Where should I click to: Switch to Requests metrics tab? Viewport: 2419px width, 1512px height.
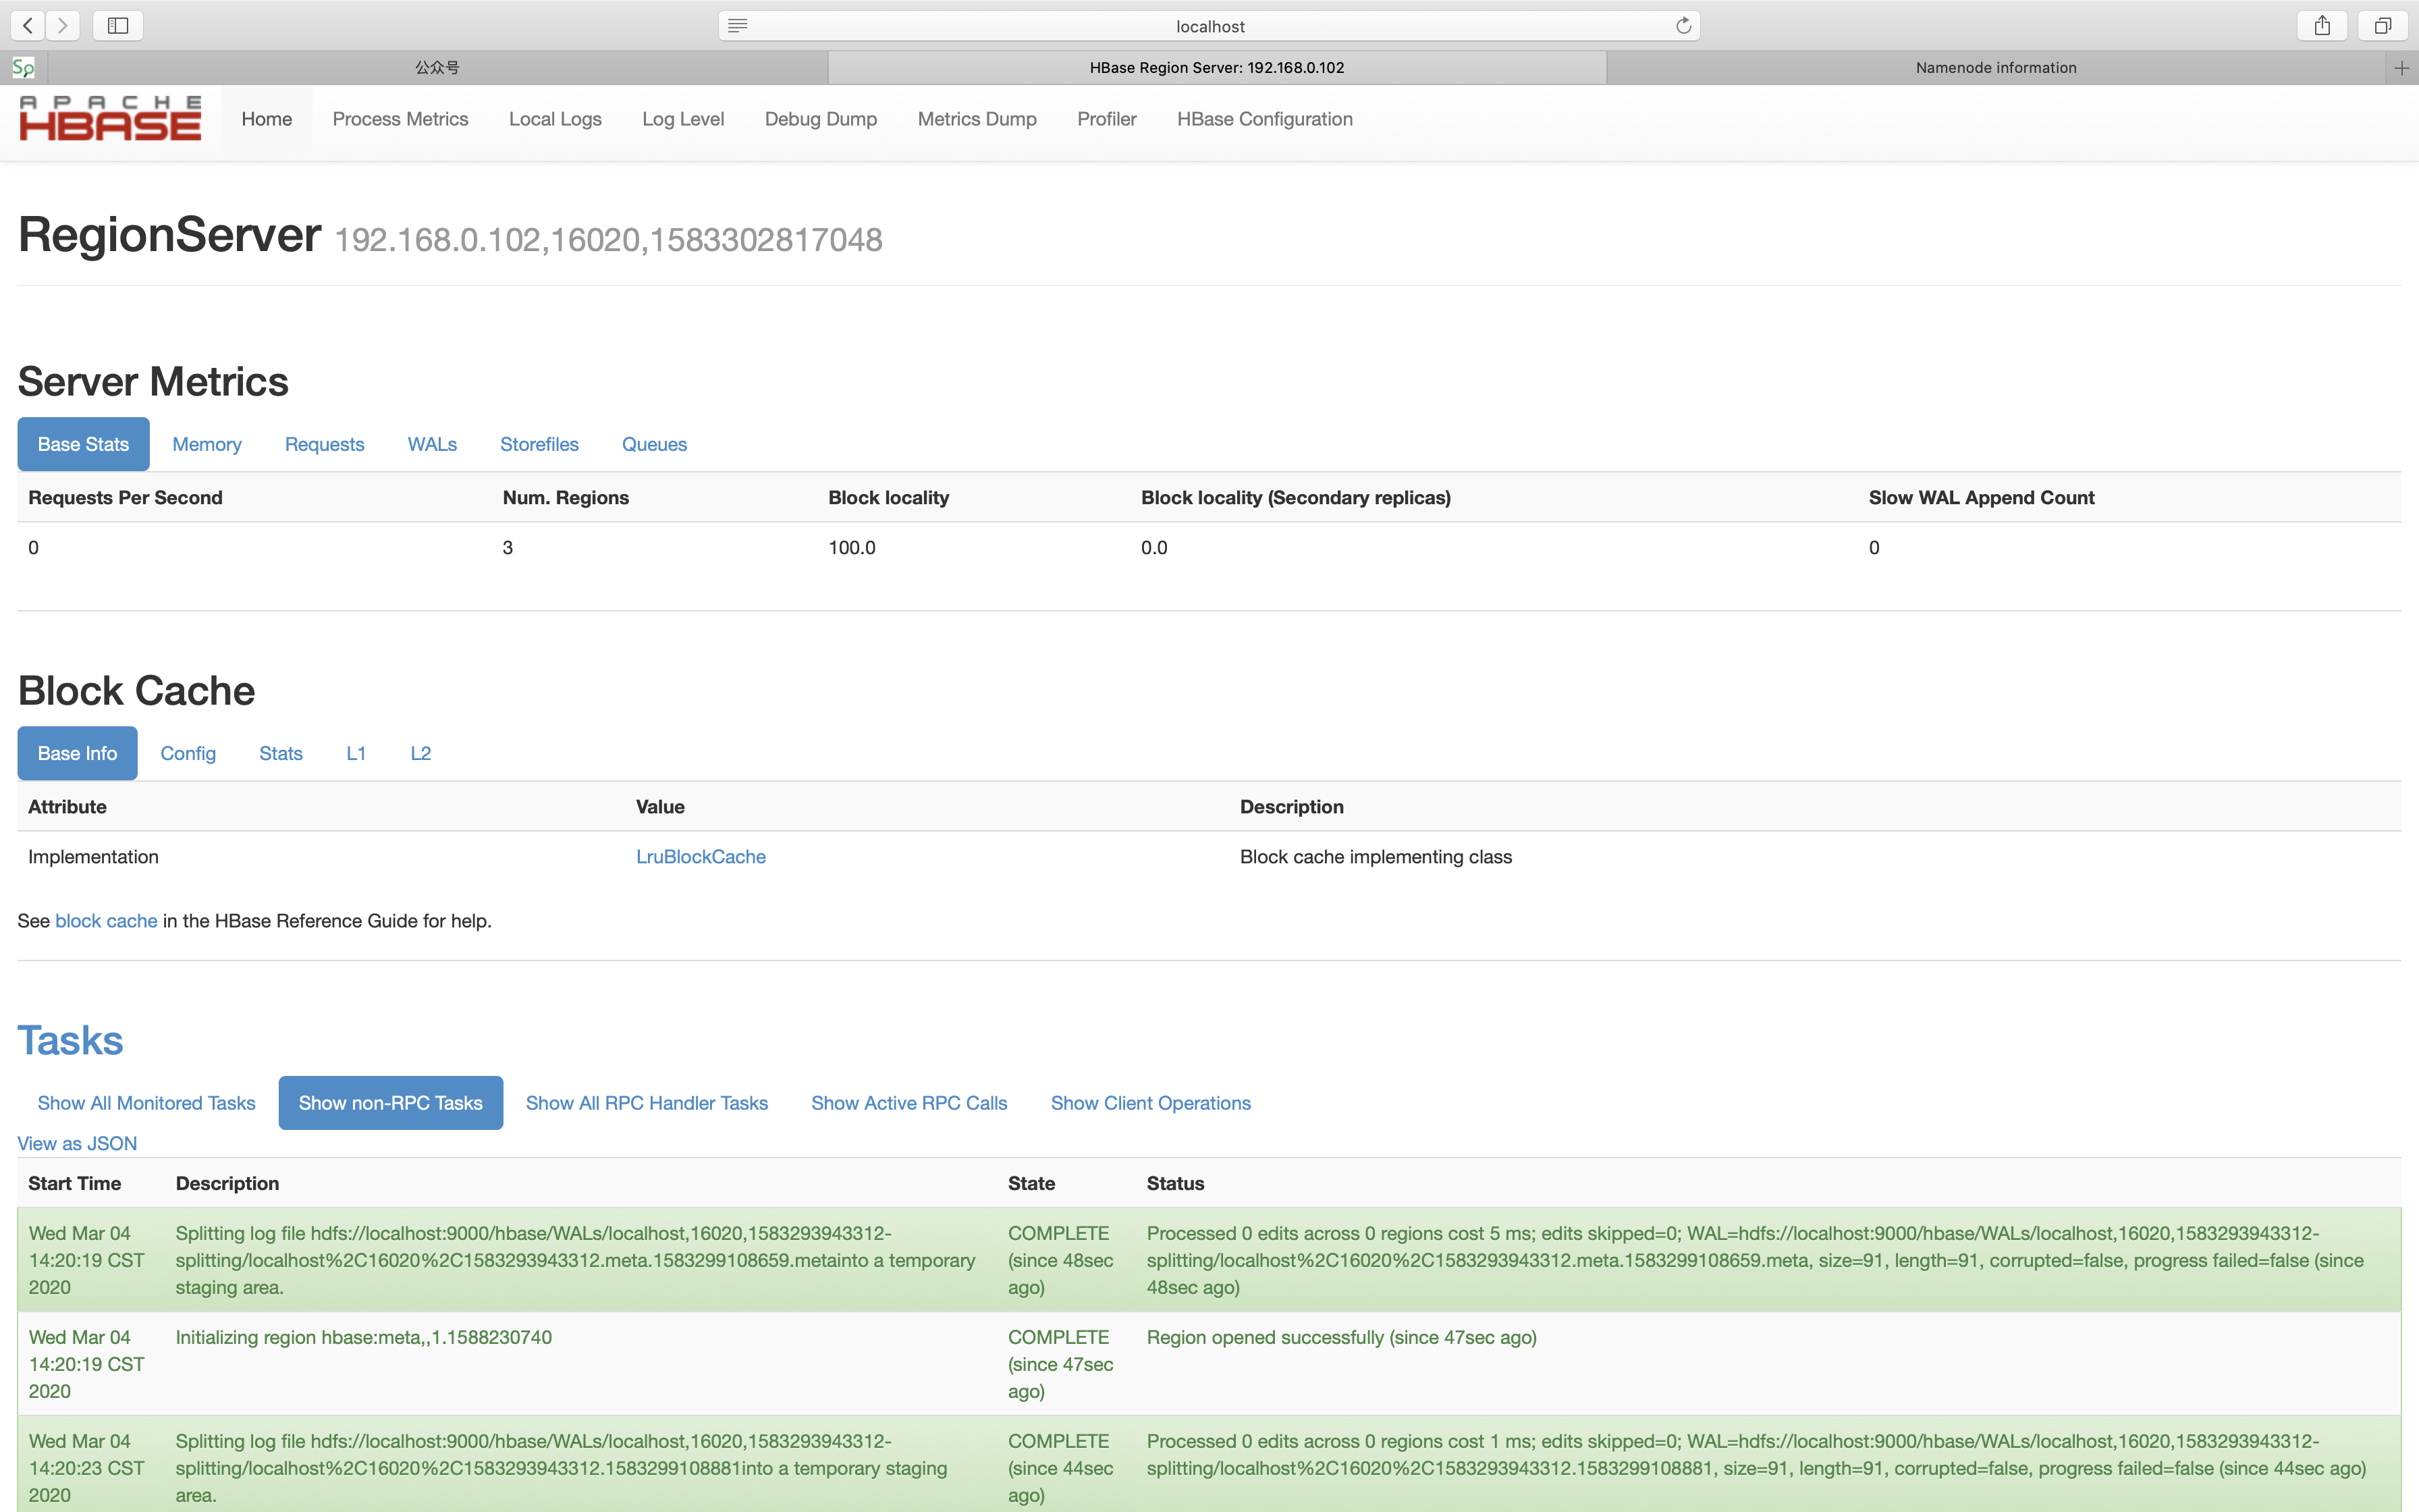(x=324, y=444)
